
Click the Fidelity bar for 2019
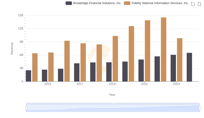(115, 59)
